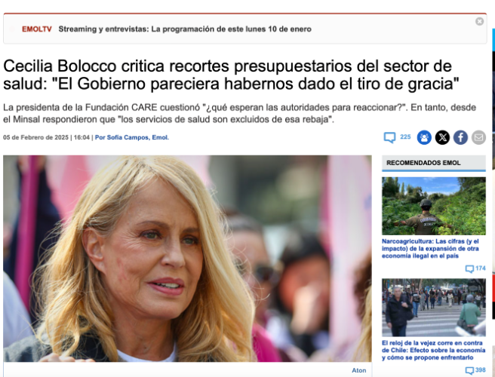Click main article photo of blonde woman
The image size is (495, 377).
tap(187, 259)
